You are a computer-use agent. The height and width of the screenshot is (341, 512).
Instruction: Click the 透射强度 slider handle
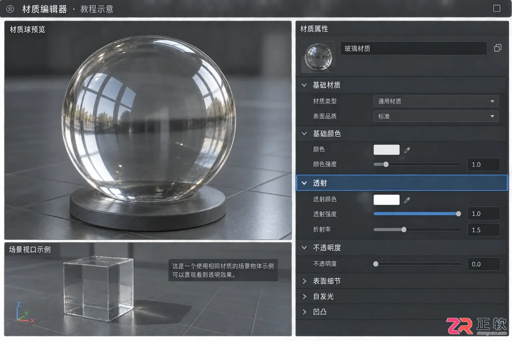(x=458, y=214)
